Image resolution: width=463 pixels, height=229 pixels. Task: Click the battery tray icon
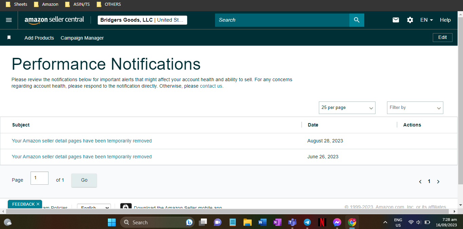click(427, 222)
